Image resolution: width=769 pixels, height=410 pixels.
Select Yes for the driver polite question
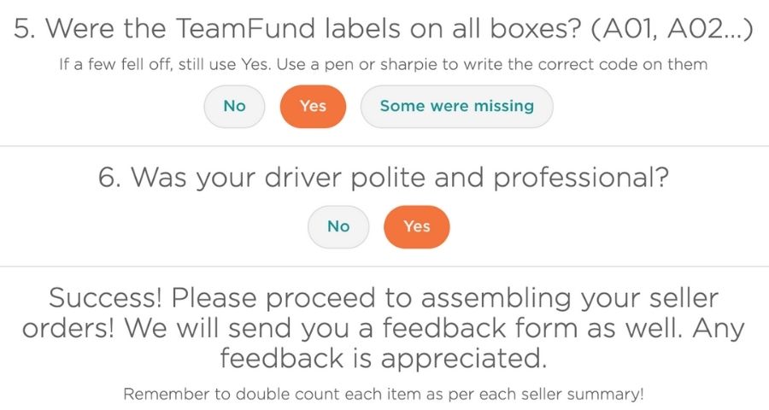[x=417, y=226]
